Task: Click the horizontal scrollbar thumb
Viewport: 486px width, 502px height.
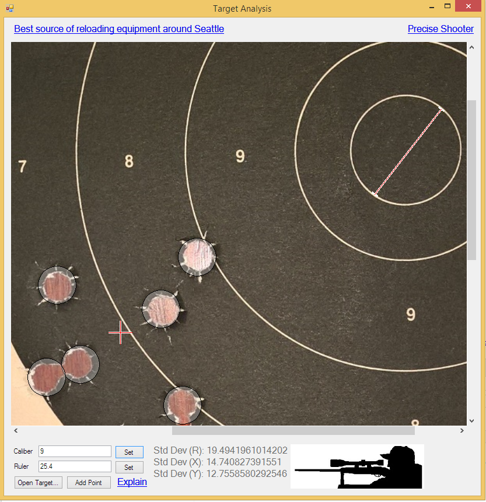Action: point(293,431)
